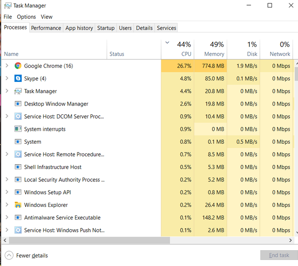Image resolution: width=298 pixels, height=266 pixels.
Task: Sort by the Disk column header
Action: point(244,49)
